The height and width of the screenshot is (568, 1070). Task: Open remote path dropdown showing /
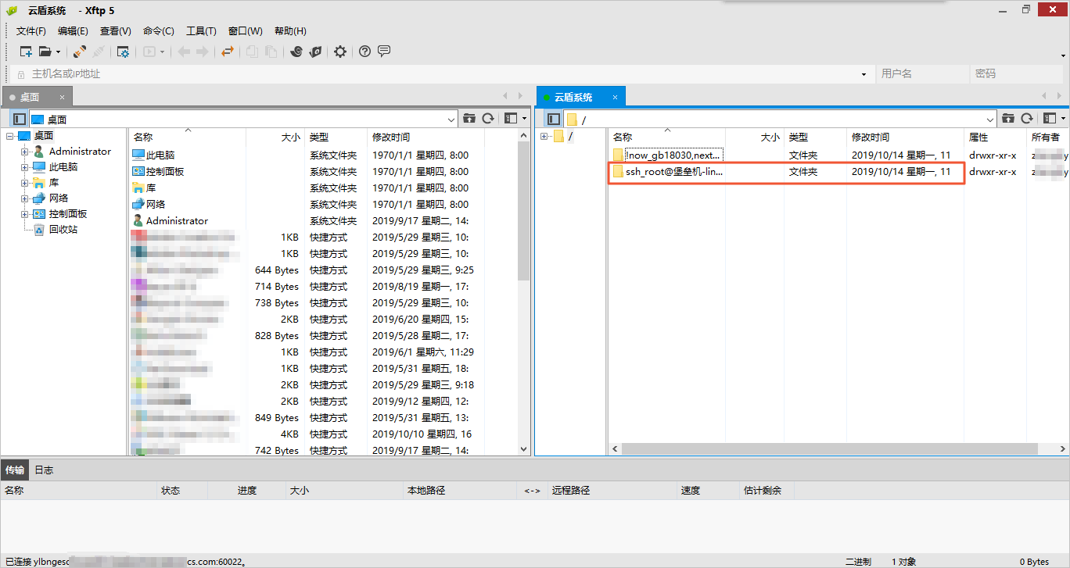point(990,120)
